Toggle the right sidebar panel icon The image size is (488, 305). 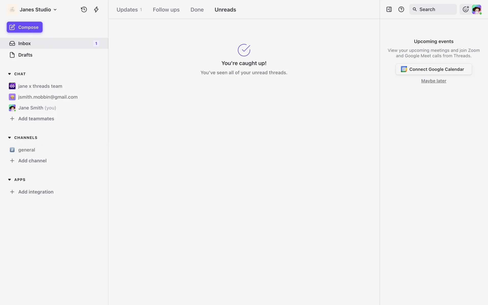tap(389, 9)
